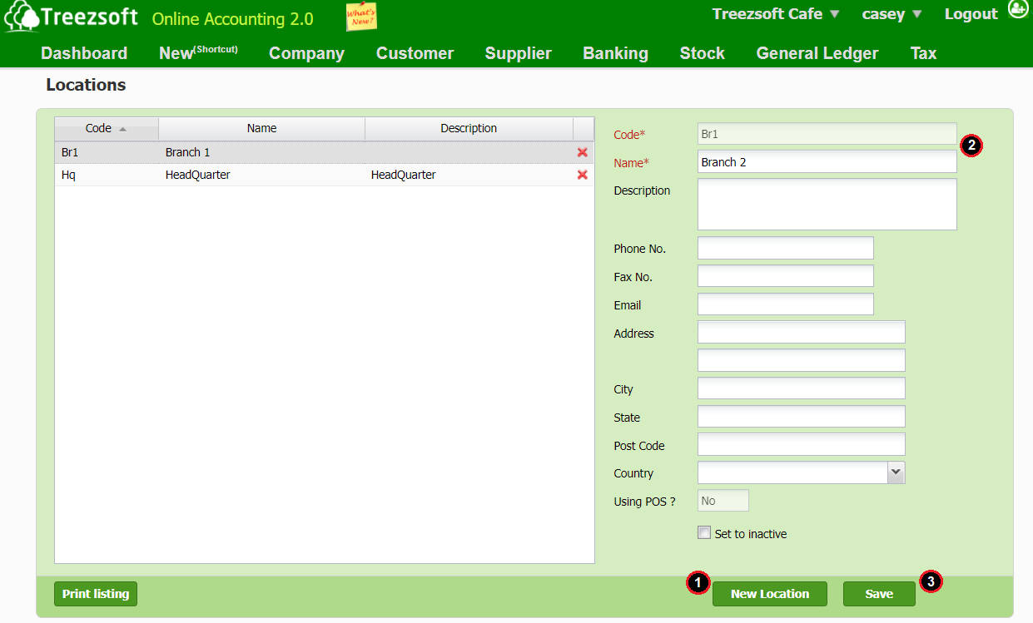1033x623 pixels.
Task: Save the location details
Action: coord(879,593)
